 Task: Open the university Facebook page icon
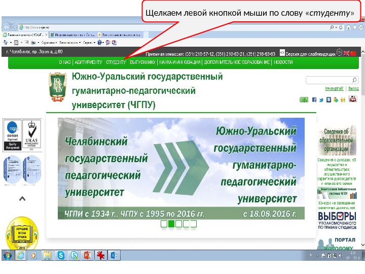pos(314,100)
